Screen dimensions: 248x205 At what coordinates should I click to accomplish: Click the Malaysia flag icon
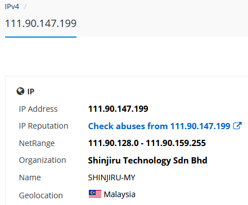pos(95,194)
